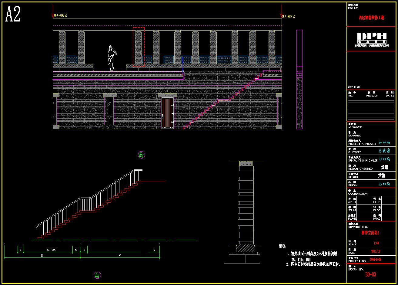Select the REVISION column header

[372, 96]
